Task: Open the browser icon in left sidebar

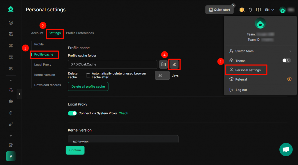Action: [x=11, y=23]
